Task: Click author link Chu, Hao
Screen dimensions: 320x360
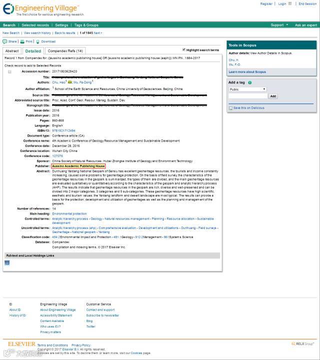Action: tap(59, 82)
